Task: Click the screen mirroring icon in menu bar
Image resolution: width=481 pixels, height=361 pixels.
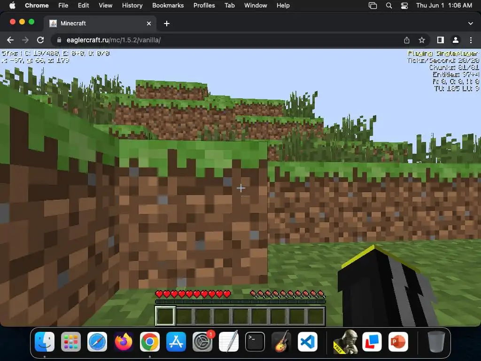Action: (372, 6)
